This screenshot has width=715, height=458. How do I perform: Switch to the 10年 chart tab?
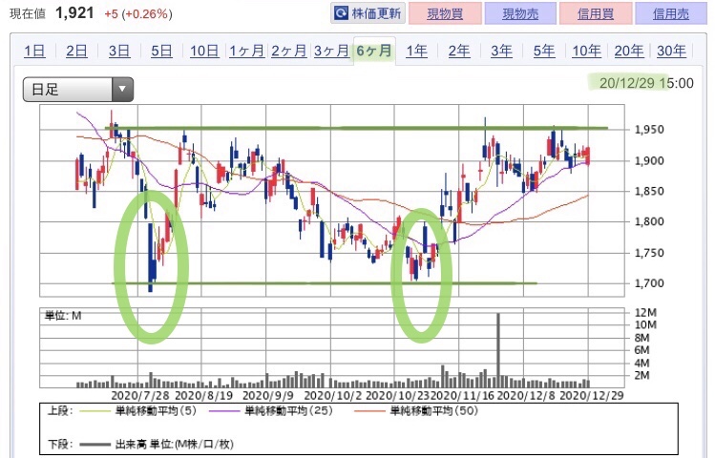tap(586, 51)
